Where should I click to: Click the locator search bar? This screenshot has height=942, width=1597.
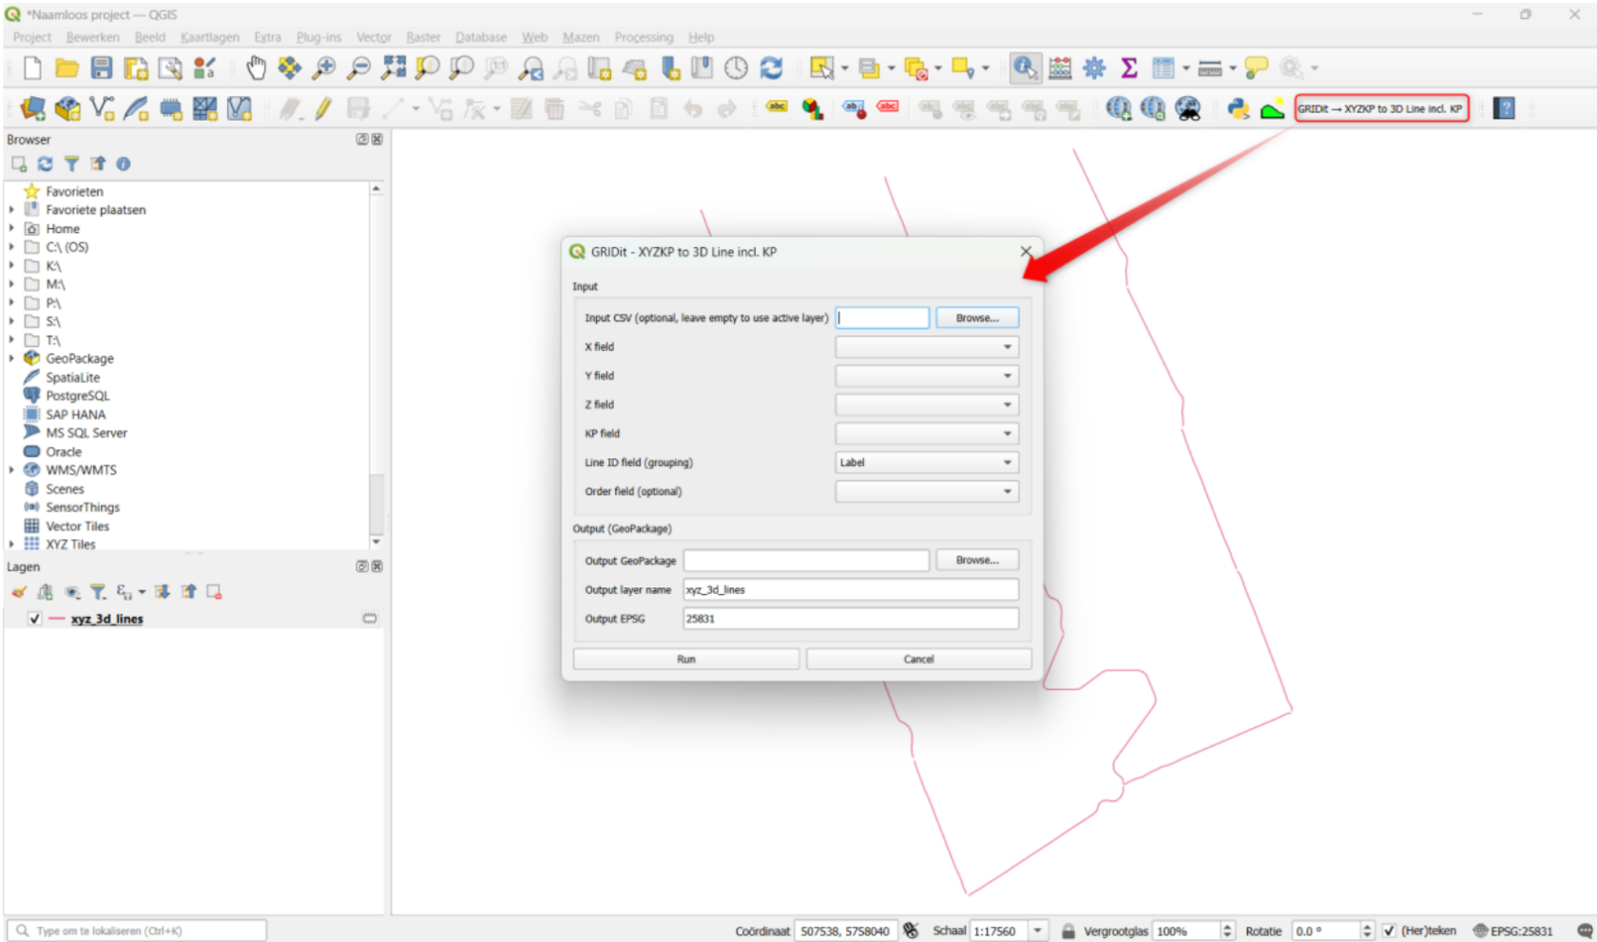(x=136, y=931)
